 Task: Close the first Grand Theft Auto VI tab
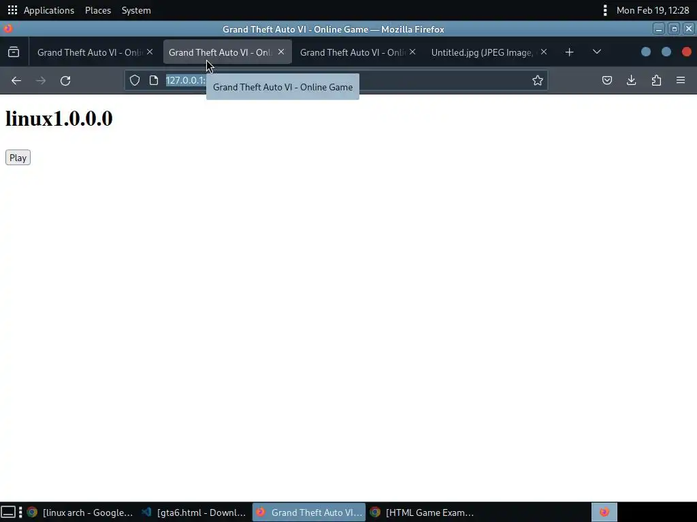(150, 52)
